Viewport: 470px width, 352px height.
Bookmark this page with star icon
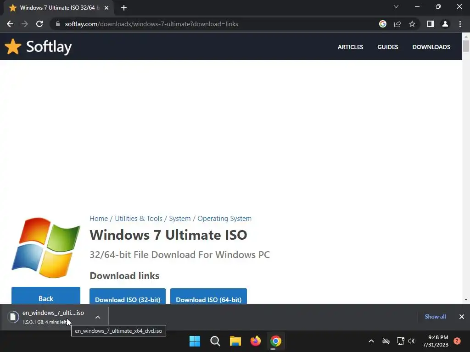[x=412, y=24]
